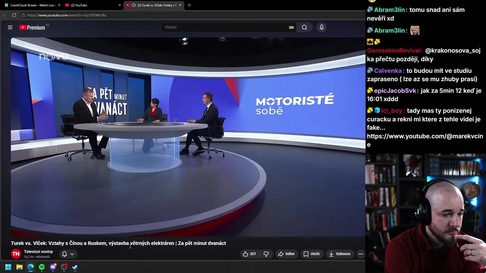Image resolution: width=486 pixels, height=273 pixels.
Task: Click the @krakonosova_sojka mention in chat
Action: tap(424, 55)
